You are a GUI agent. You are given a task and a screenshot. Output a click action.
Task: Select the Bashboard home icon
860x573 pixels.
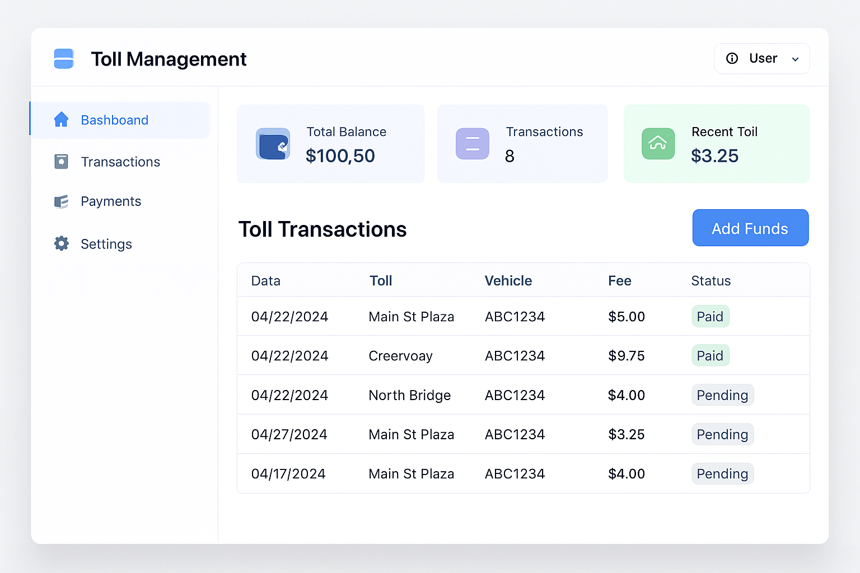[61, 119]
